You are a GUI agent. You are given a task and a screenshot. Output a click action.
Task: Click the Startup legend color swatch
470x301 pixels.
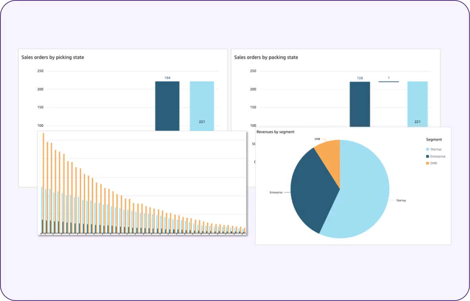428,149
